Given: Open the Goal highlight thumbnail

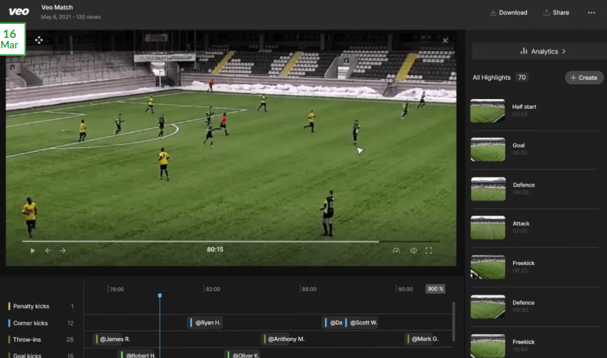Looking at the screenshot, I should 488,150.
